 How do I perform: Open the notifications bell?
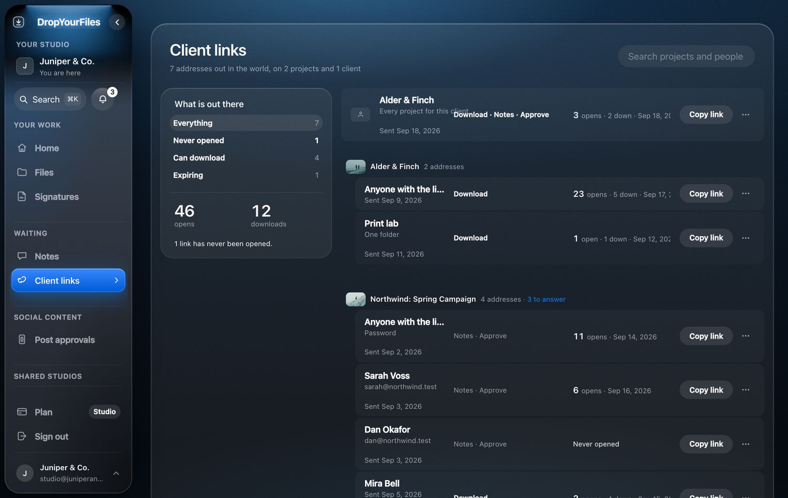click(x=103, y=99)
